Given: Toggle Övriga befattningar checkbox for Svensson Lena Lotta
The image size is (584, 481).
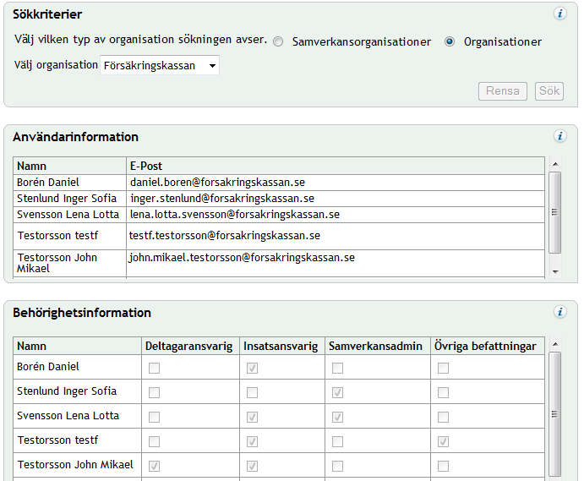Looking at the screenshot, I should (443, 417).
